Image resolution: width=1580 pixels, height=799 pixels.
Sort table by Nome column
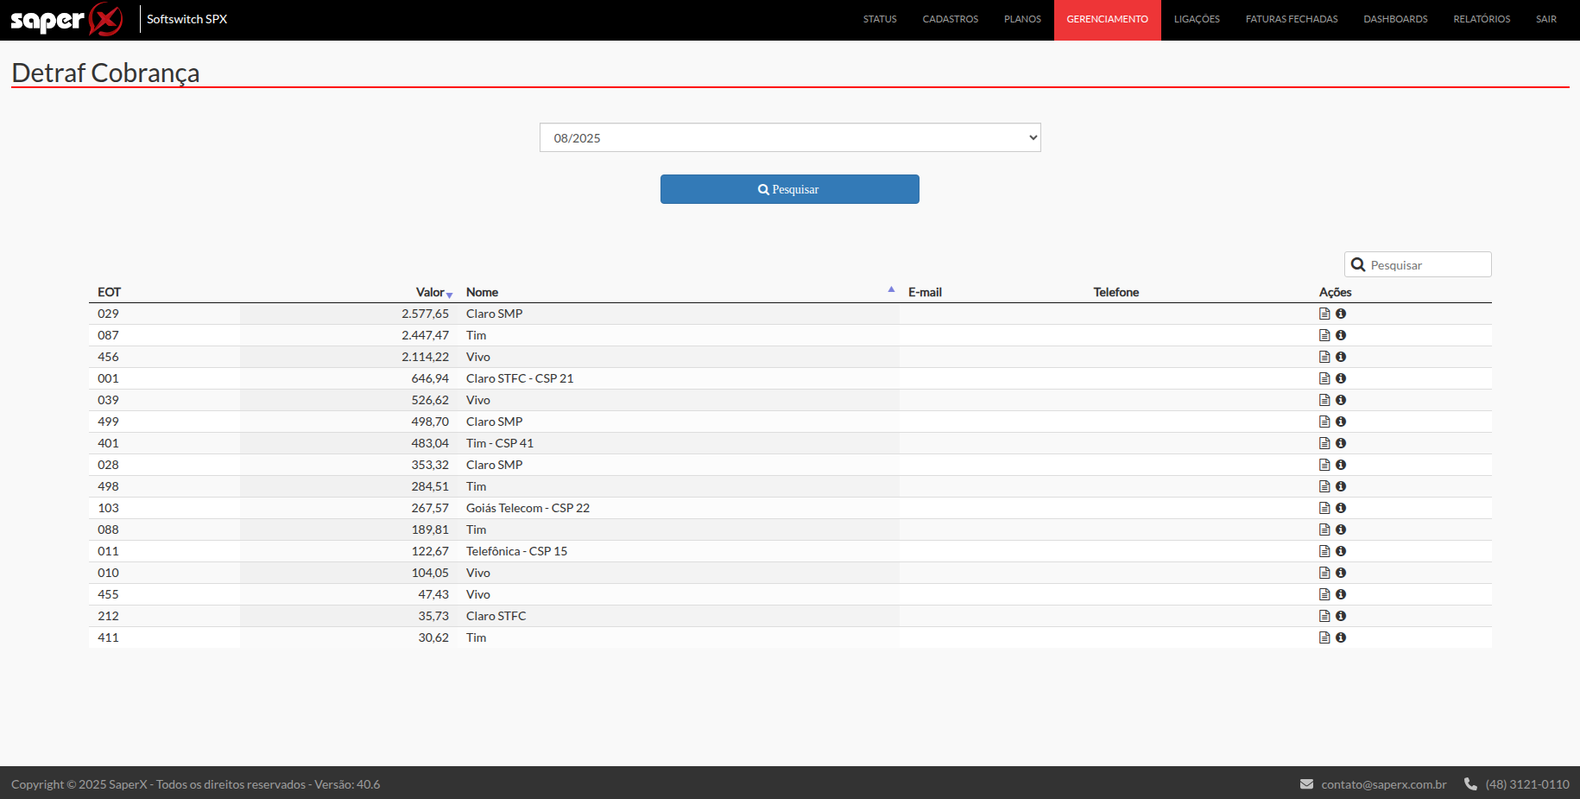[x=483, y=293]
